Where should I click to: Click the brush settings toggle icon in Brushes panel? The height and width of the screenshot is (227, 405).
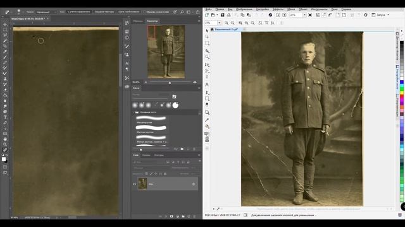(x=174, y=96)
